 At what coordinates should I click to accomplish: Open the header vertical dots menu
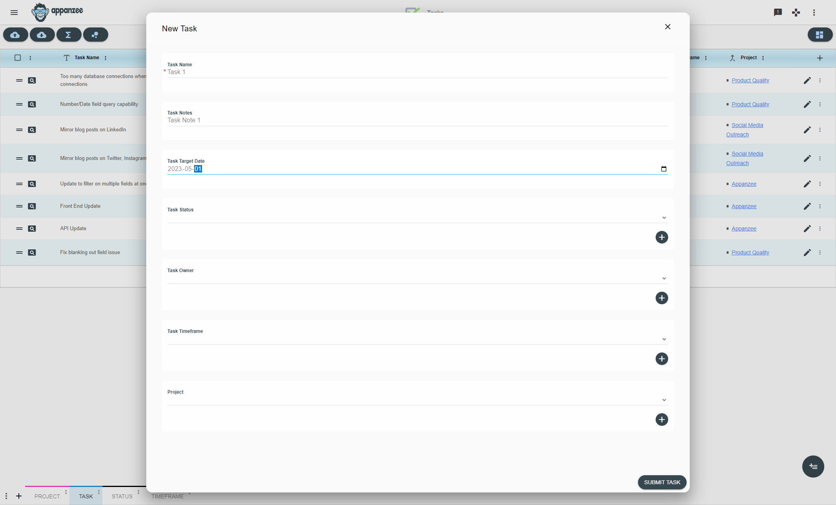pos(814,13)
